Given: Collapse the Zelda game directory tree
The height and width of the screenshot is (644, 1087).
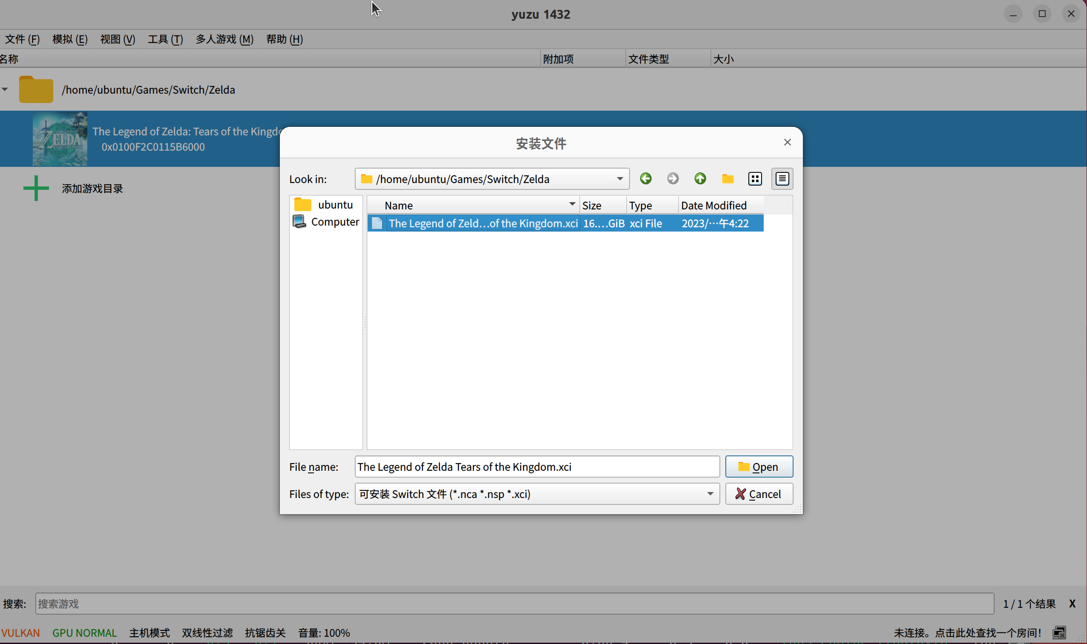Looking at the screenshot, I should [x=5, y=89].
